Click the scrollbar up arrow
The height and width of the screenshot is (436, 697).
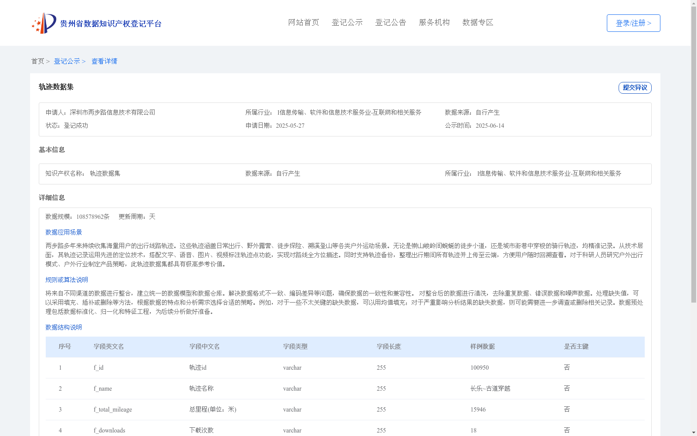[x=694, y=3]
